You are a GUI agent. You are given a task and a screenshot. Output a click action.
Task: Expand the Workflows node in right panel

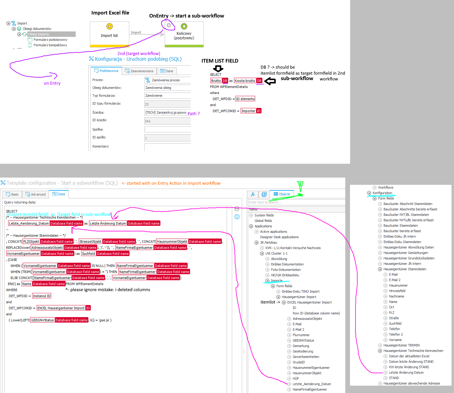(374, 187)
